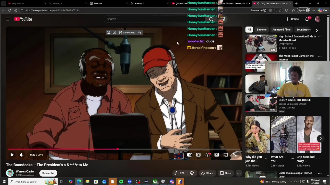Like the video with 870 likes
Image resolution: width=330 pixels, height=185 pixels.
179,173
